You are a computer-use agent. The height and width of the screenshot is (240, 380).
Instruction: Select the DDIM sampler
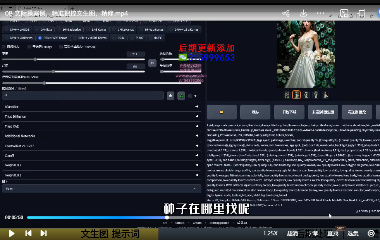[x=118, y=38]
